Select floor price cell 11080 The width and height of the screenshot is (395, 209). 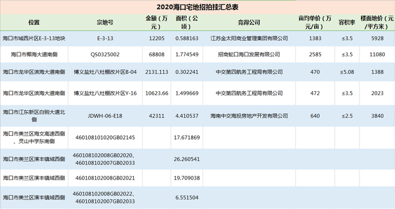[x=377, y=54]
